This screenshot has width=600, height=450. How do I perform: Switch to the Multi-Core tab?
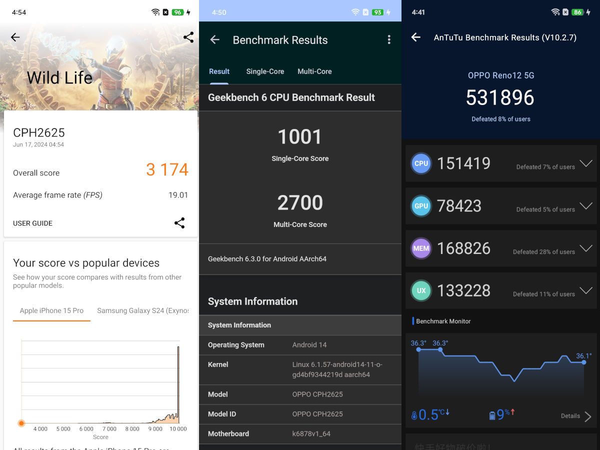314,71
